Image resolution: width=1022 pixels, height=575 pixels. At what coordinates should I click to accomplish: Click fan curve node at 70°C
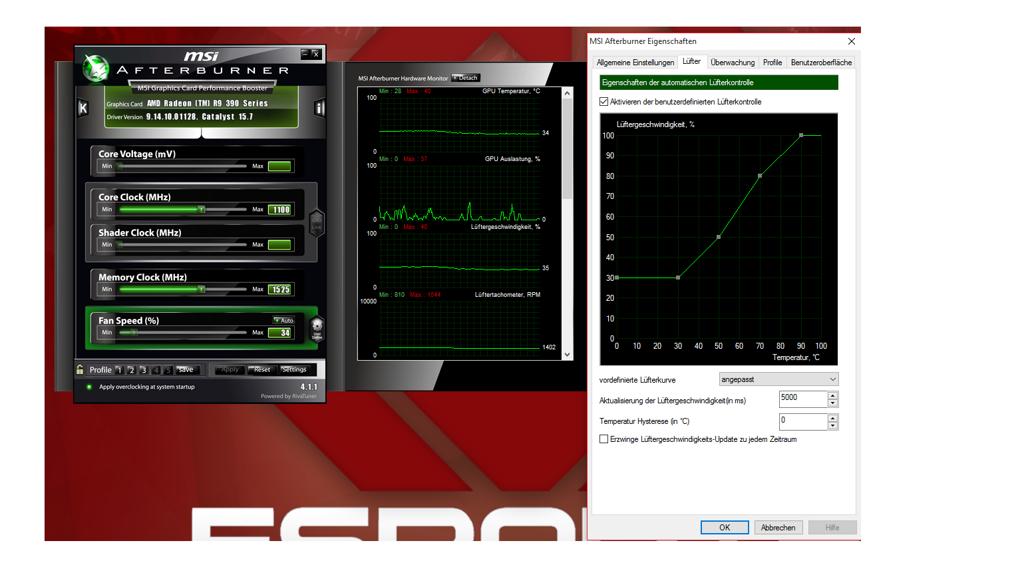pos(760,176)
